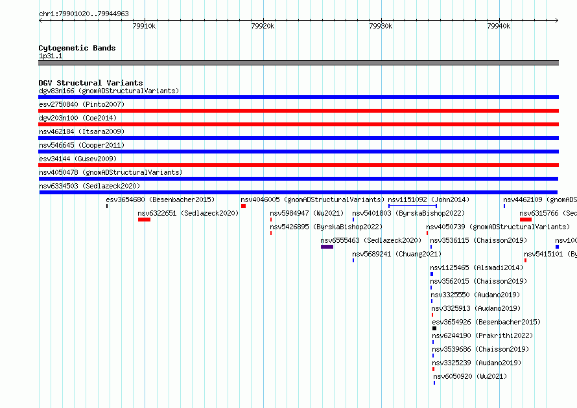Click the blue bar under nsv6334503
This screenshot has width=577, height=408.
click(x=298, y=192)
